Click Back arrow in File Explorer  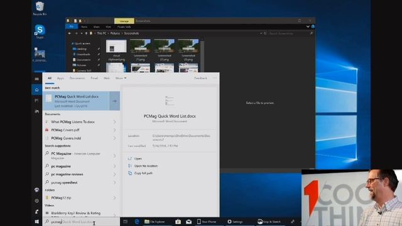click(x=70, y=33)
